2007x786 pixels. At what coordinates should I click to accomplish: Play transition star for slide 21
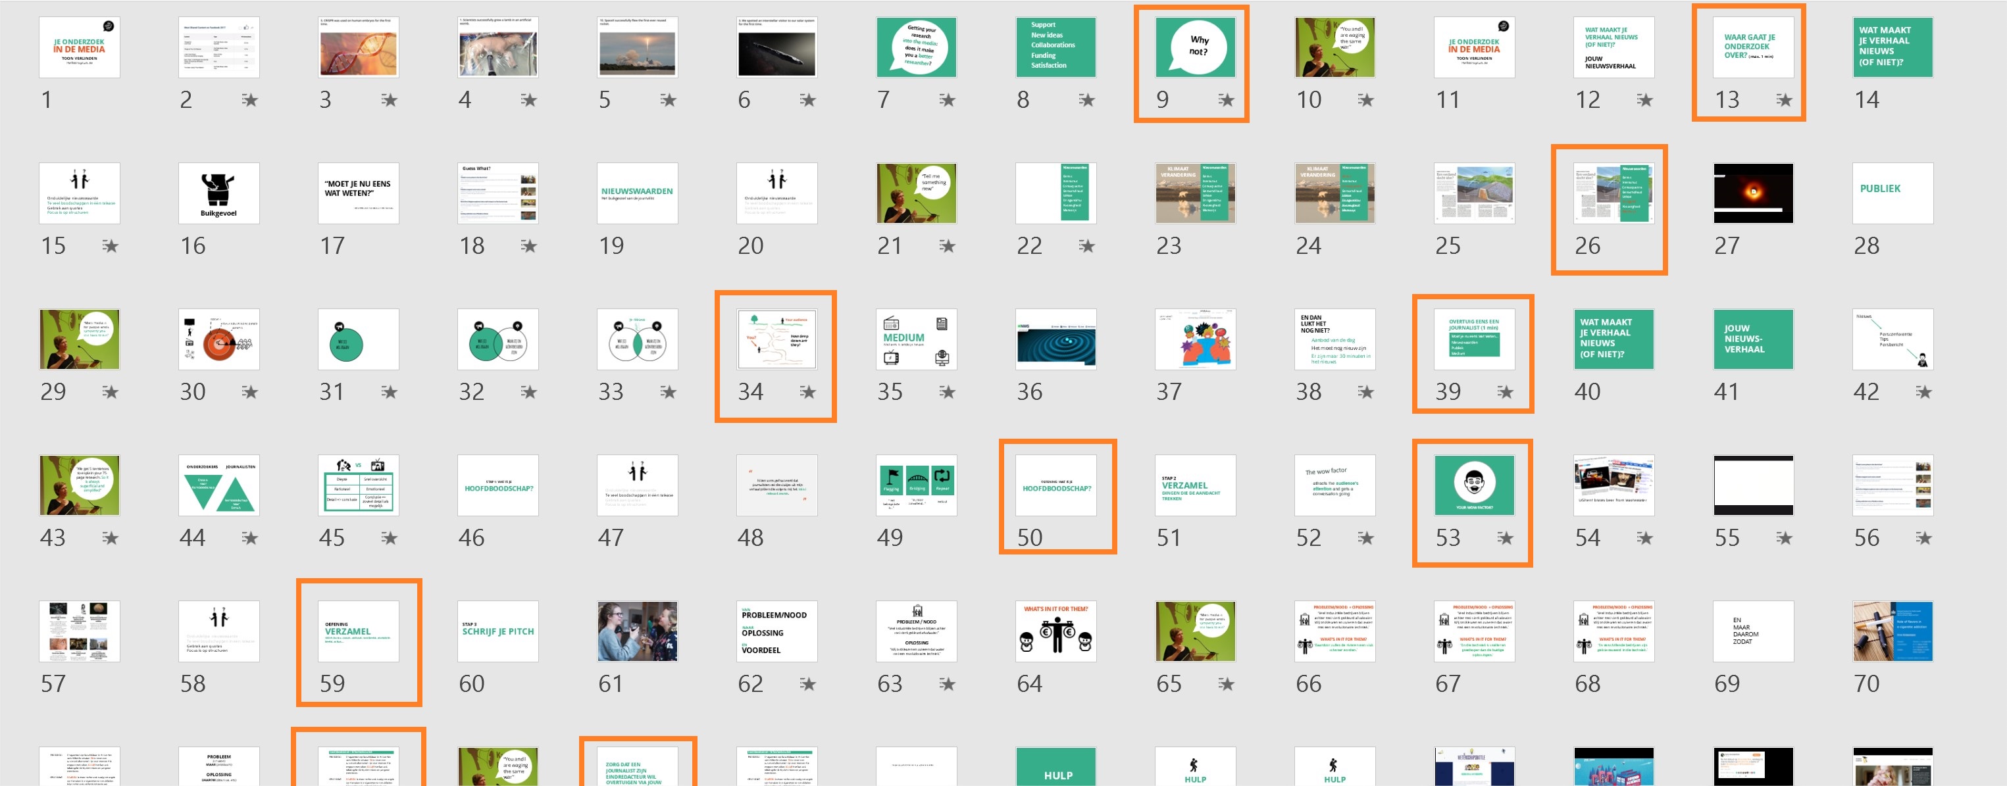click(947, 246)
